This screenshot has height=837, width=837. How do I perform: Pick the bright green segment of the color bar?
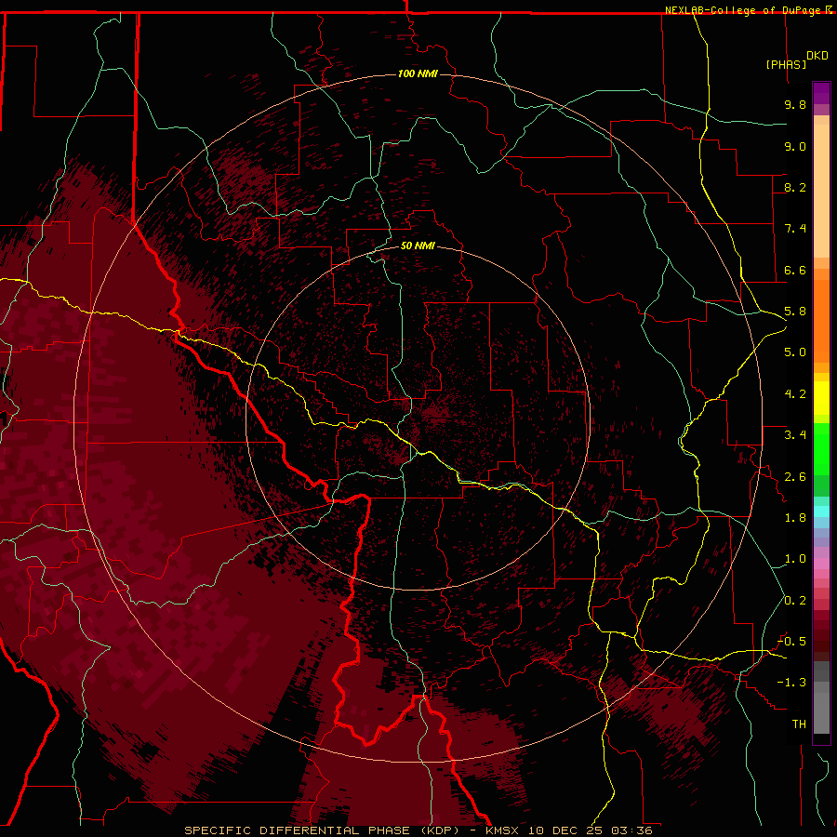coord(821,449)
